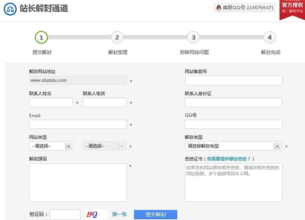Click into the 联系人电话 field
Screen dimensions: 305x220
point(104,102)
